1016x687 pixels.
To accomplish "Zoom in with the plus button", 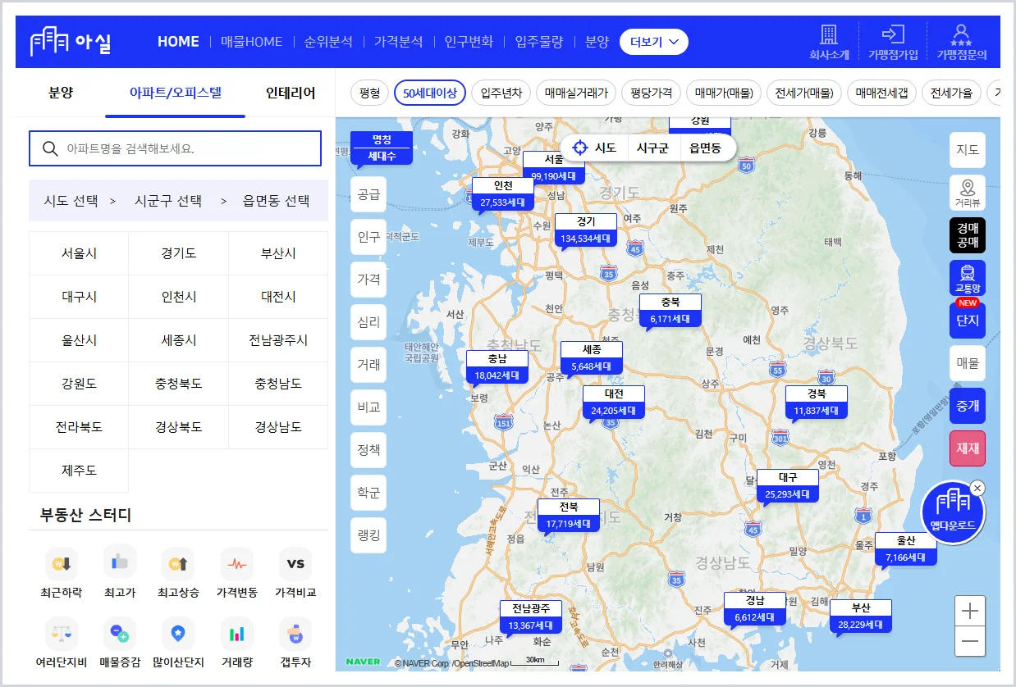I will click(x=970, y=611).
